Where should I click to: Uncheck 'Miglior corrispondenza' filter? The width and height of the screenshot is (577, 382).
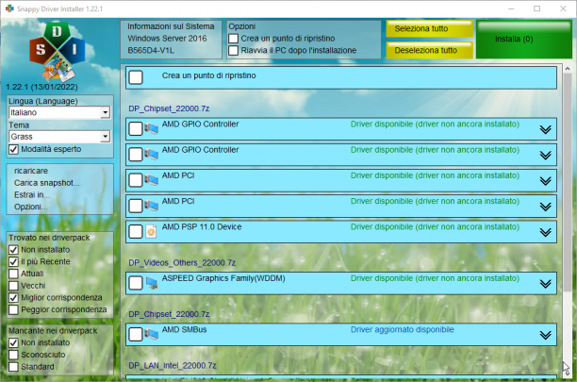point(13,298)
